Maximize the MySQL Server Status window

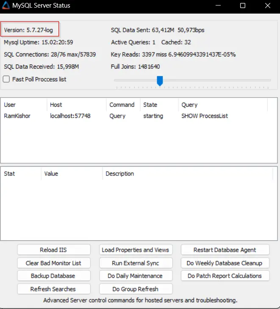pos(243,6)
